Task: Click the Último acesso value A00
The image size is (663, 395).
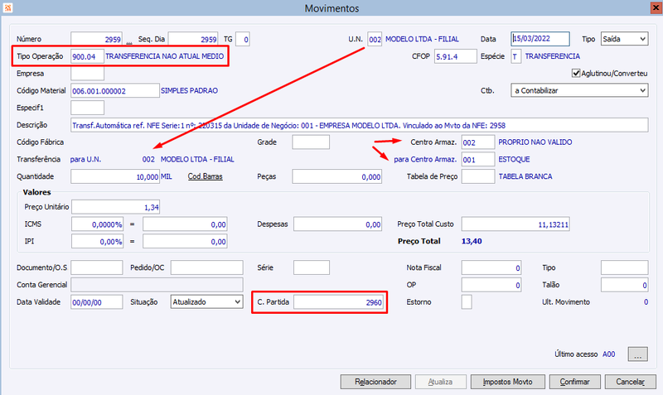Action: [x=609, y=354]
